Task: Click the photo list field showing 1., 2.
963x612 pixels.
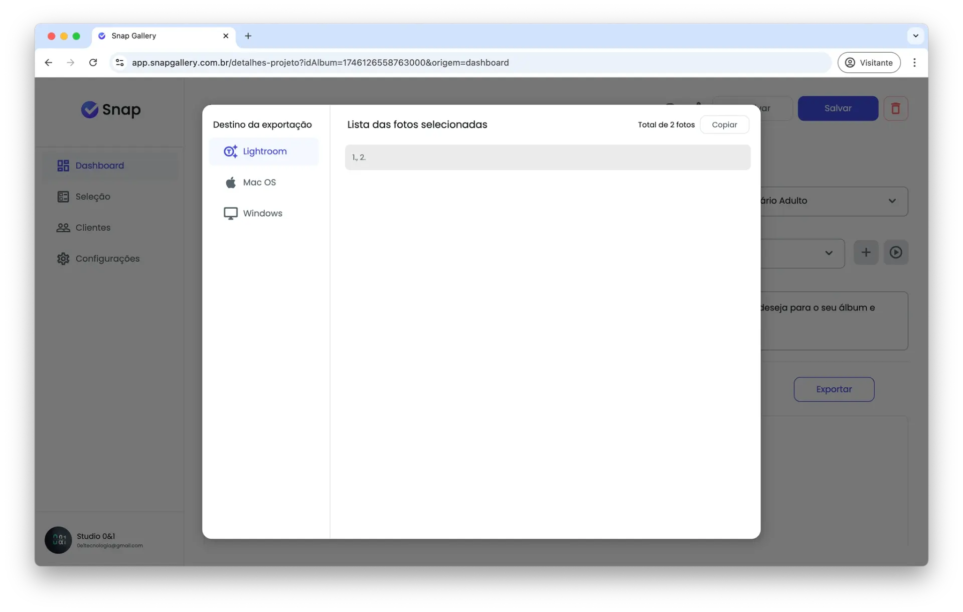Action: 547,158
